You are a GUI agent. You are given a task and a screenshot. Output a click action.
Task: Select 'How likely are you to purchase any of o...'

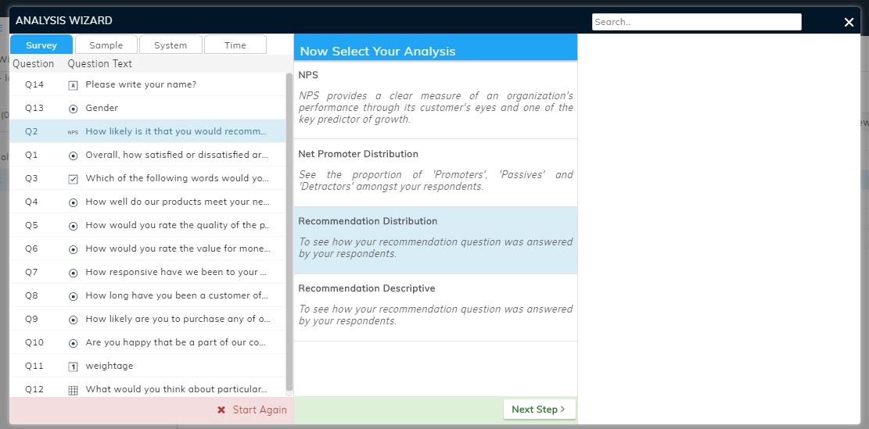coord(178,319)
